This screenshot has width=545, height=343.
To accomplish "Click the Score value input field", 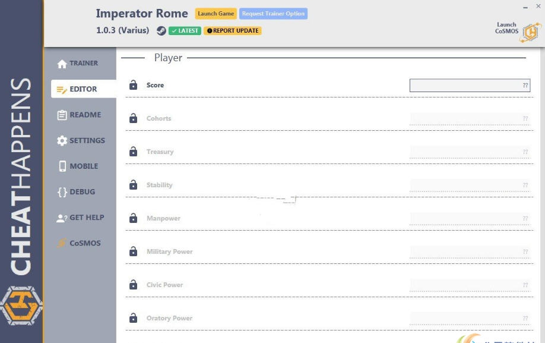I will coord(470,85).
